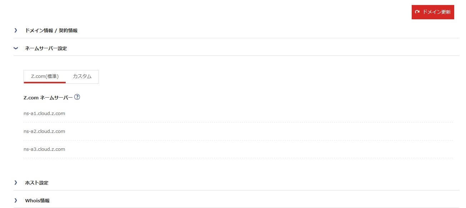Viewport: 466px width, 208px height.
Task: Open the Z.com ネームサーバー help icon
Action: pos(77,97)
